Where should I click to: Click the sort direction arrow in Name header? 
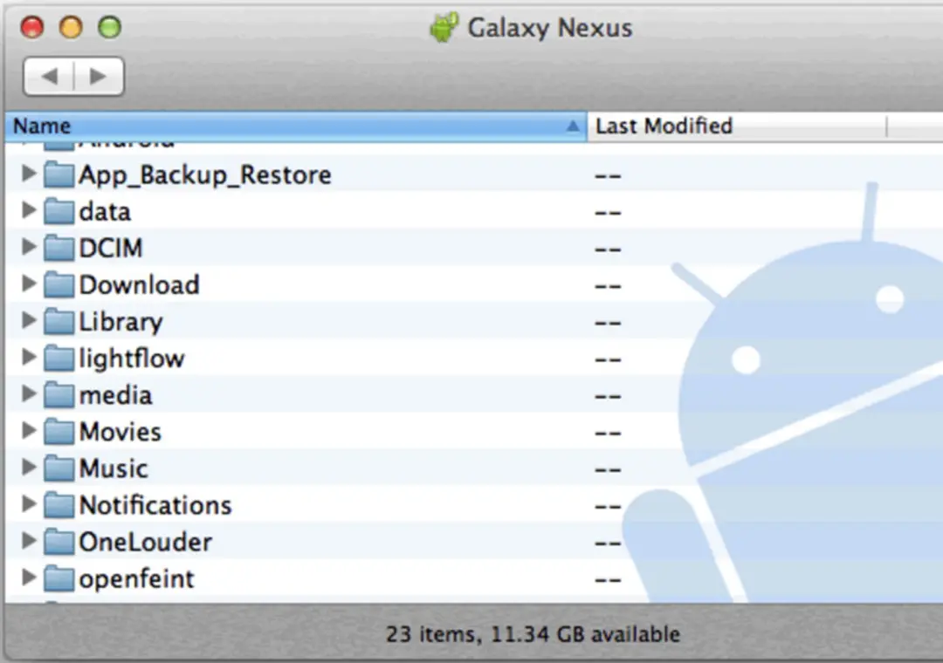[x=573, y=126]
